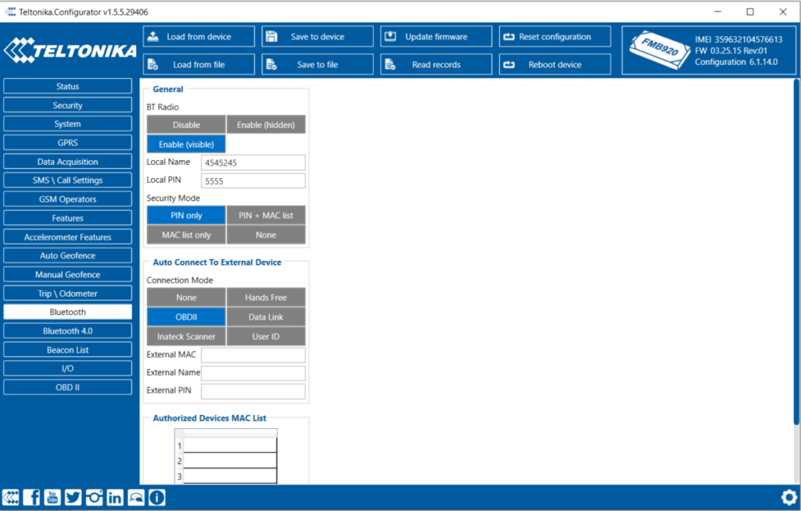Open the Trip \ Odometer section
Image resolution: width=801 pixels, height=511 pixels.
67,293
